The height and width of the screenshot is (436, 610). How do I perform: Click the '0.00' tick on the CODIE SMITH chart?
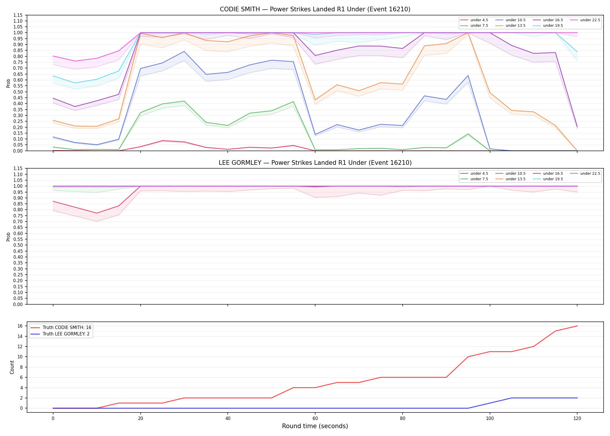tap(18, 151)
